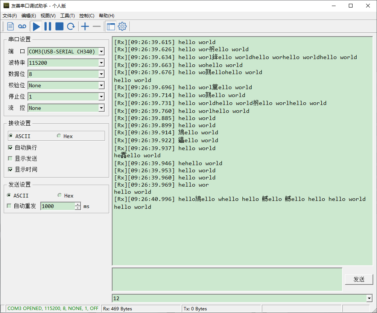Click the 发送 send button
The width and height of the screenshot is (377, 313).
[359, 280]
